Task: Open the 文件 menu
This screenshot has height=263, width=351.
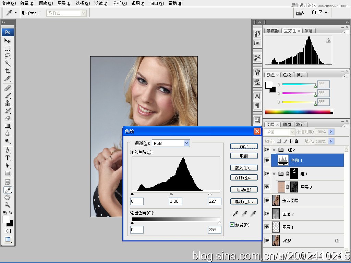Action: pyautogui.click(x=9, y=3)
